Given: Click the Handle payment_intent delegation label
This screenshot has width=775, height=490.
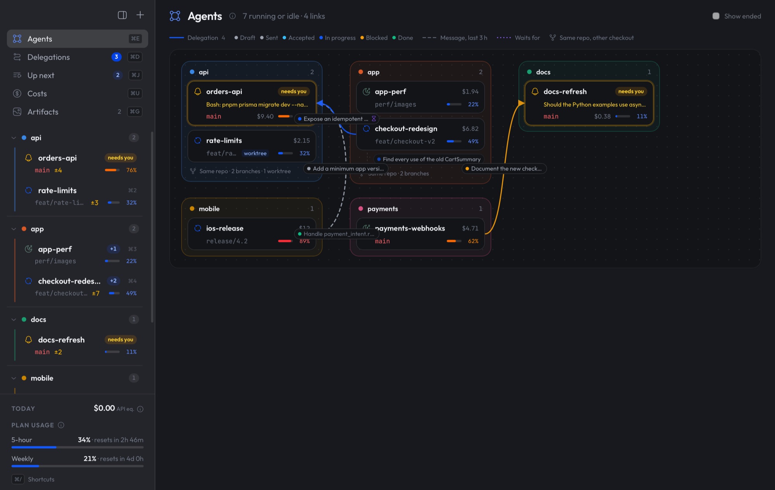Looking at the screenshot, I should (336, 234).
